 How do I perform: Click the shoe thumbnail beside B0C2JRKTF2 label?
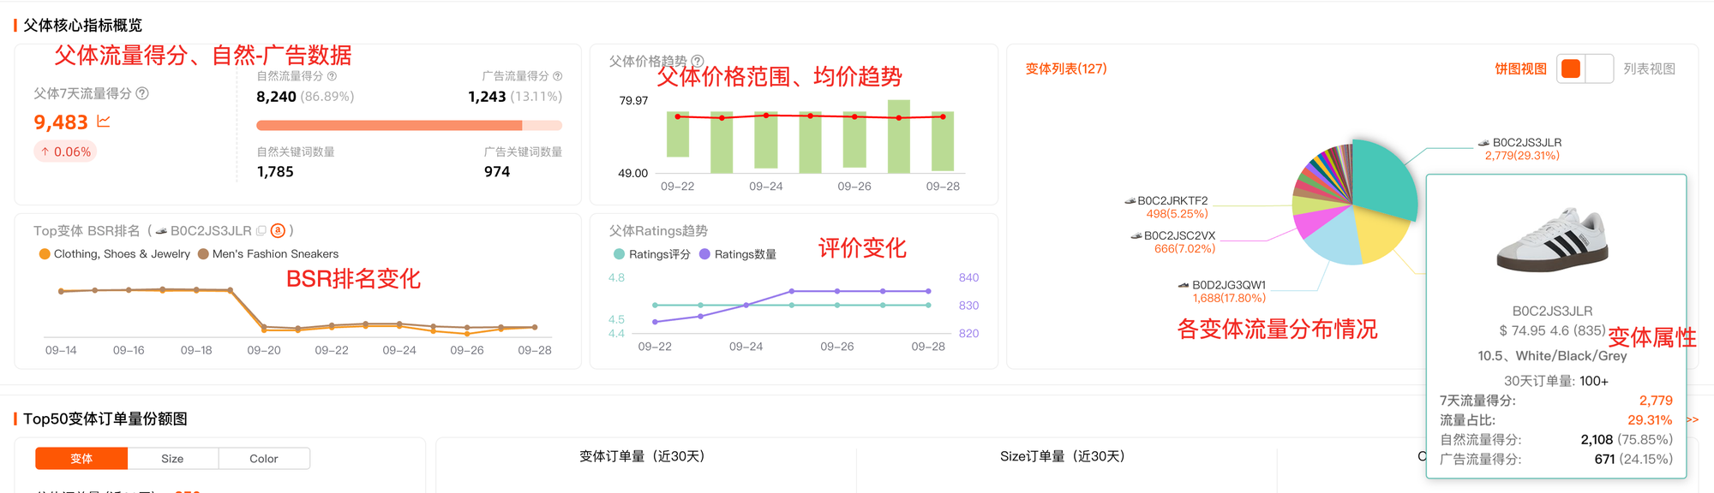pyautogui.click(x=1130, y=201)
